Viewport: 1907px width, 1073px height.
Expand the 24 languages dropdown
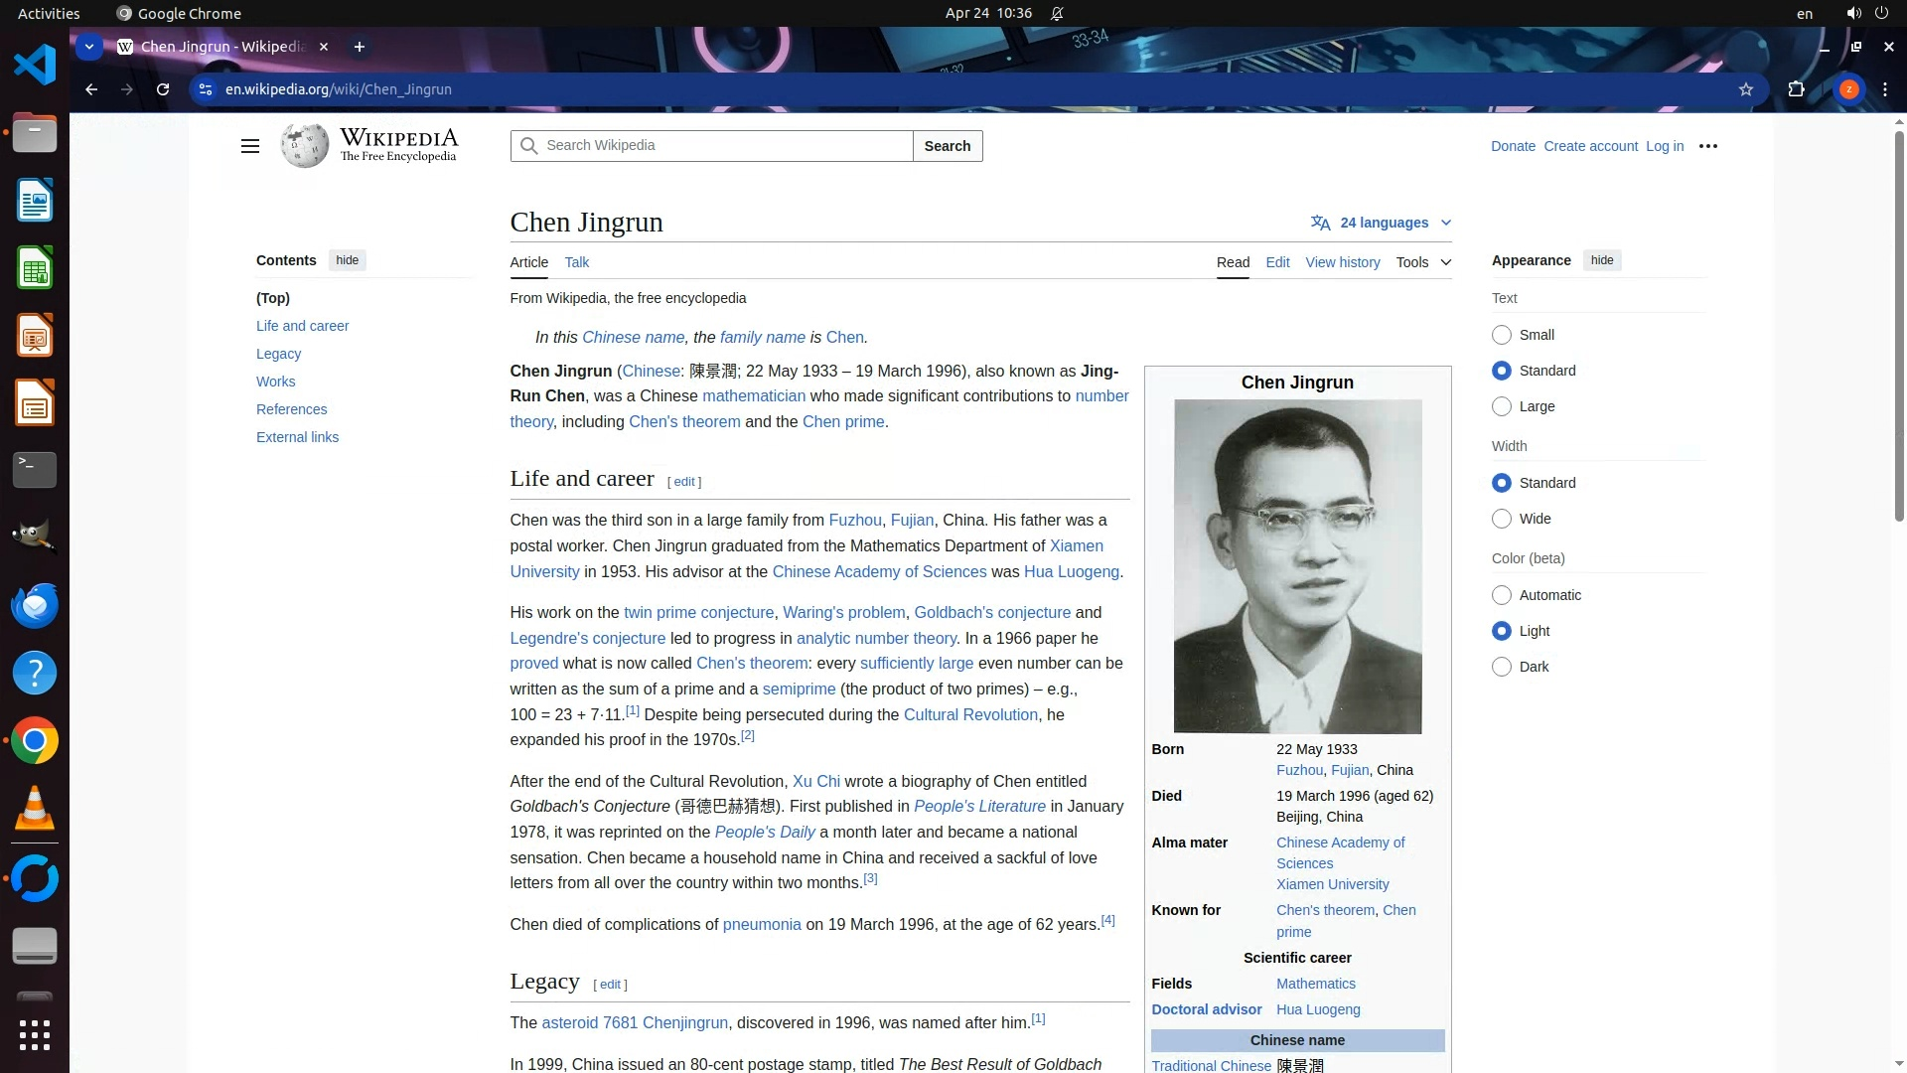[1382, 223]
